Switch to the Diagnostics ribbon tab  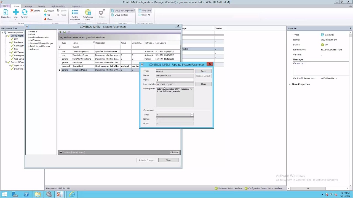pos(76,6)
